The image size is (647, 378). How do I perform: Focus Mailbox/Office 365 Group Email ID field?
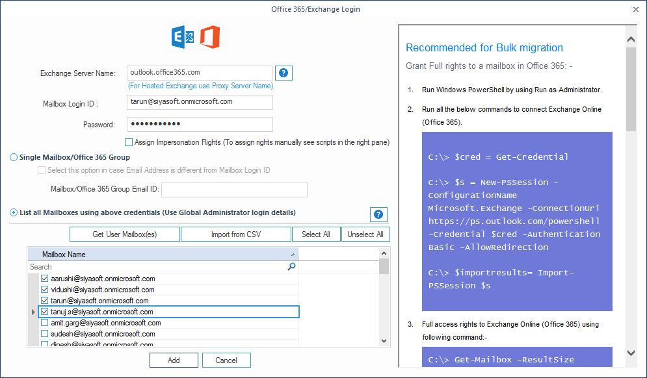[234, 190]
